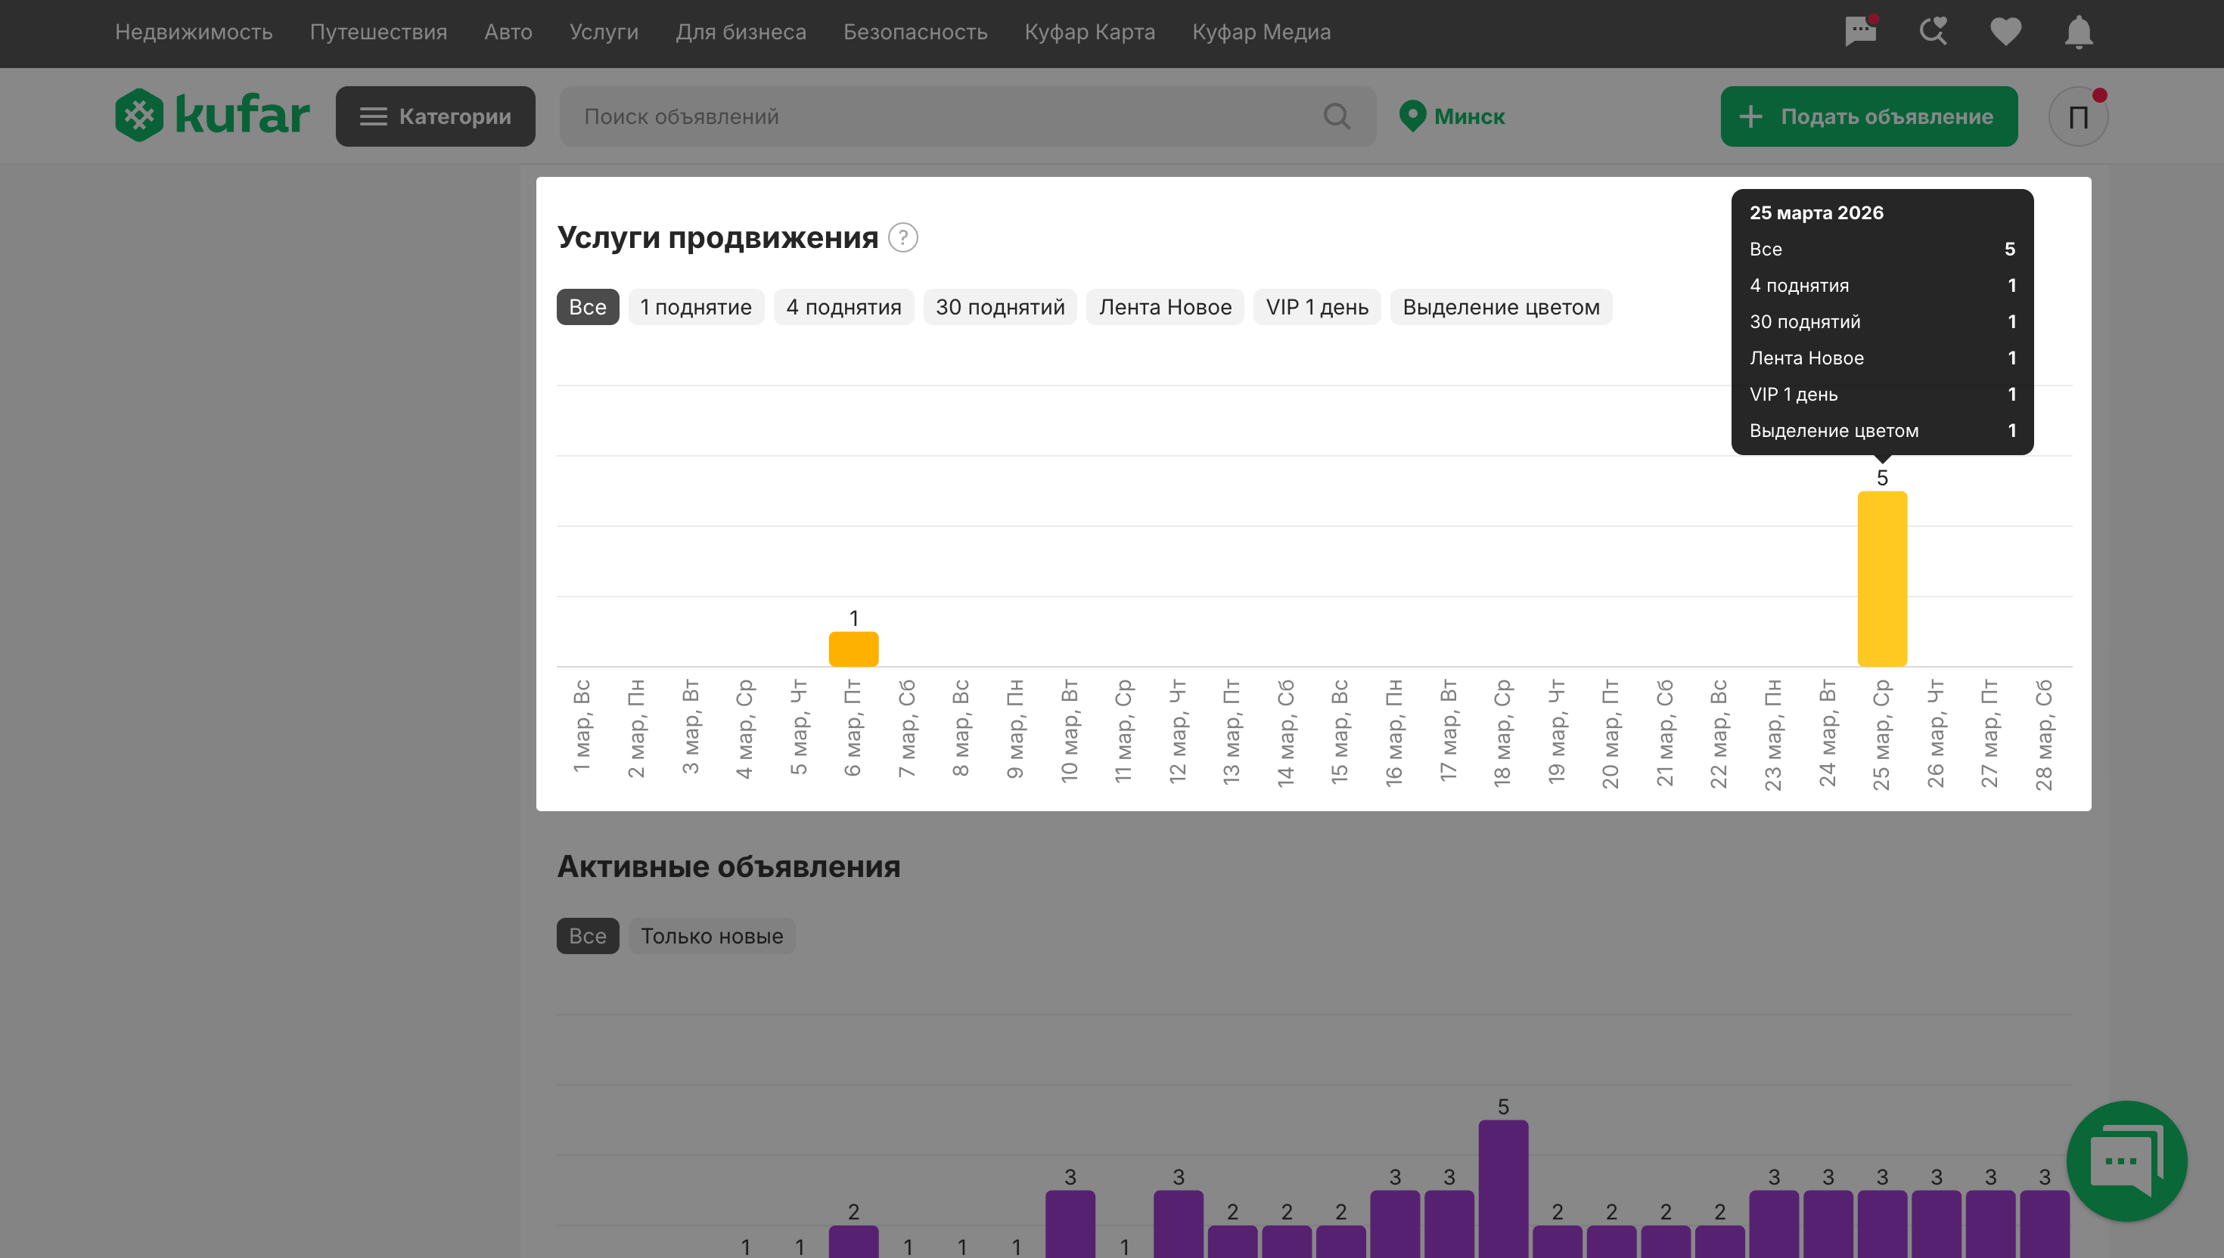Viewport: 2224px width, 1258px height.
Task: Open Куфар Медиа link
Action: 1261,32
